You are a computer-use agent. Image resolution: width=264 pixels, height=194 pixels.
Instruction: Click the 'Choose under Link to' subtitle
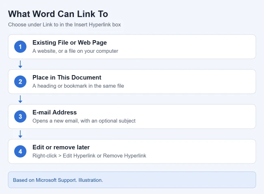click(65, 25)
